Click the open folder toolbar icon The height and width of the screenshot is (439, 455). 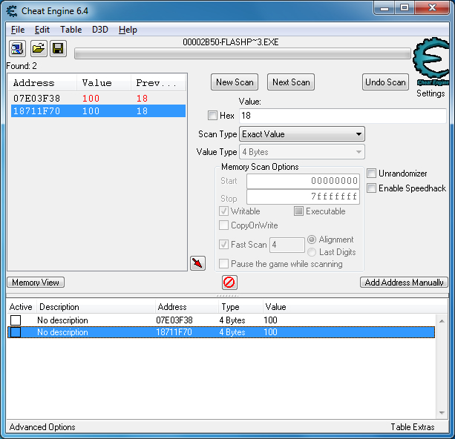39,48
